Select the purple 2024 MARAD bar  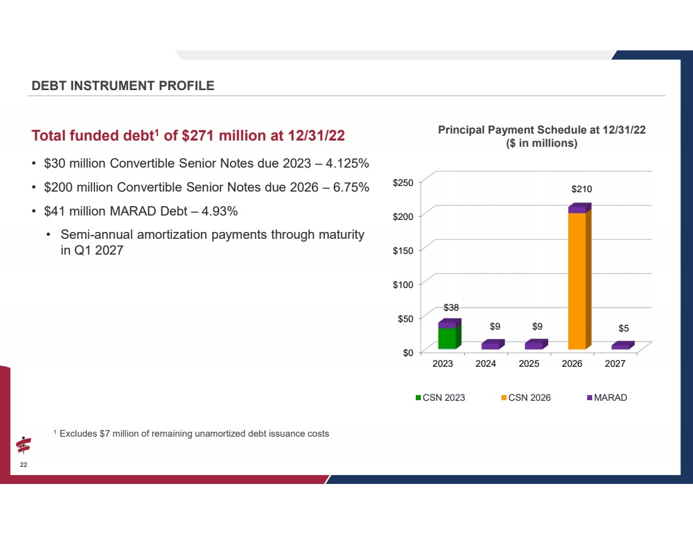coord(493,345)
